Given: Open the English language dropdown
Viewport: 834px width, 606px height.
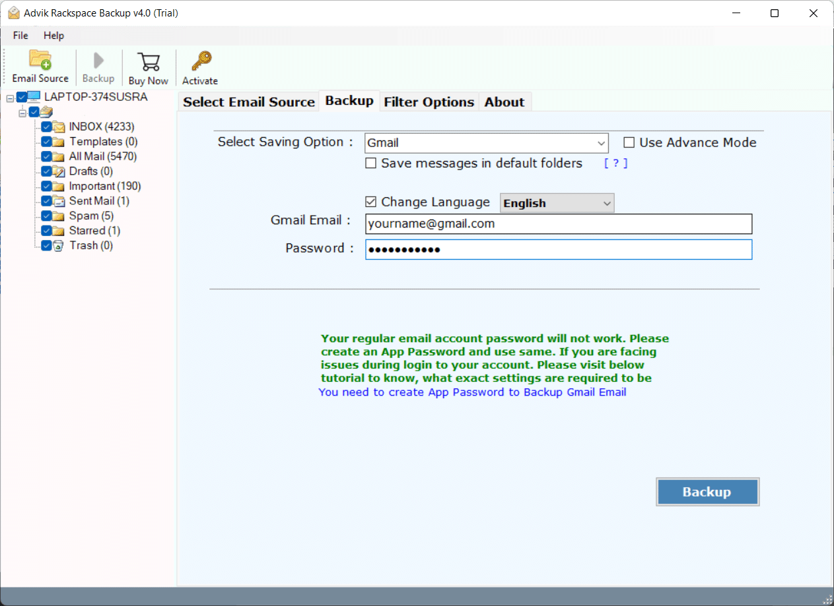Looking at the screenshot, I should coord(557,203).
